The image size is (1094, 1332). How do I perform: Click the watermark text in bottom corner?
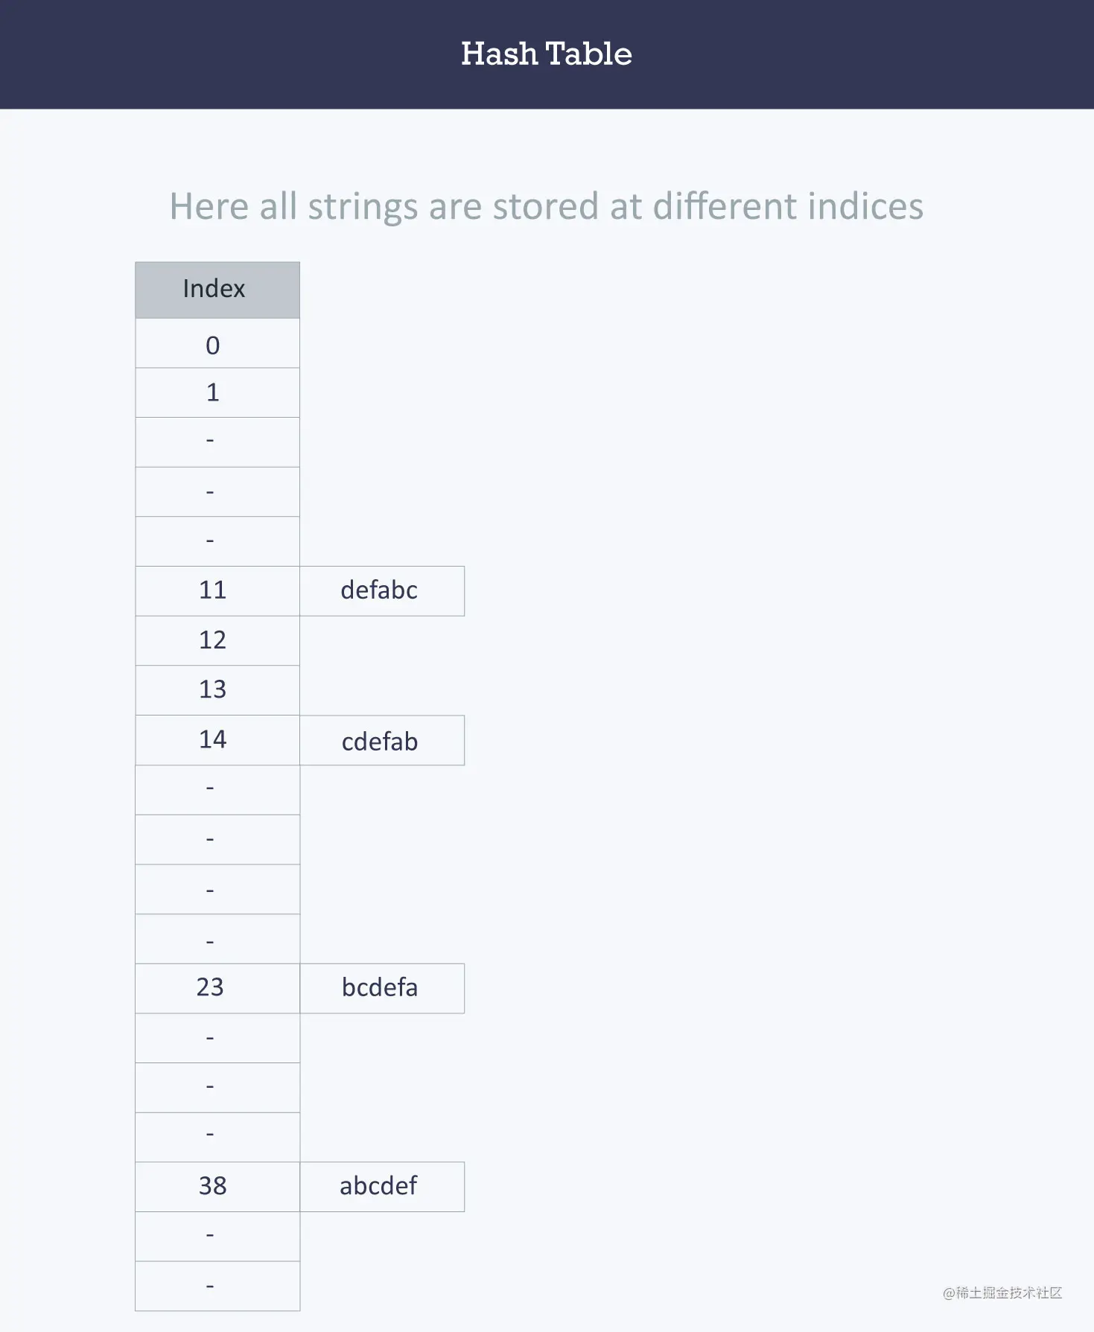click(1002, 1293)
